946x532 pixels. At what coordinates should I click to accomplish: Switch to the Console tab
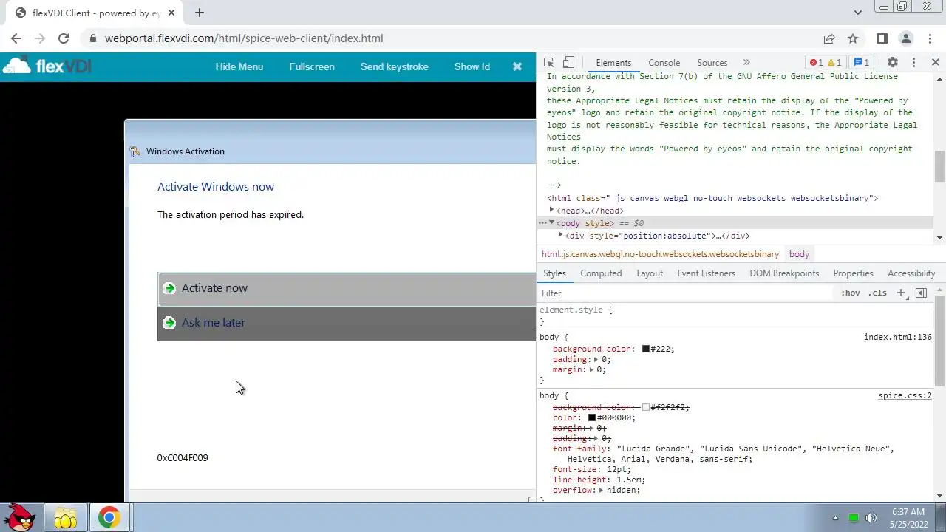(x=664, y=63)
